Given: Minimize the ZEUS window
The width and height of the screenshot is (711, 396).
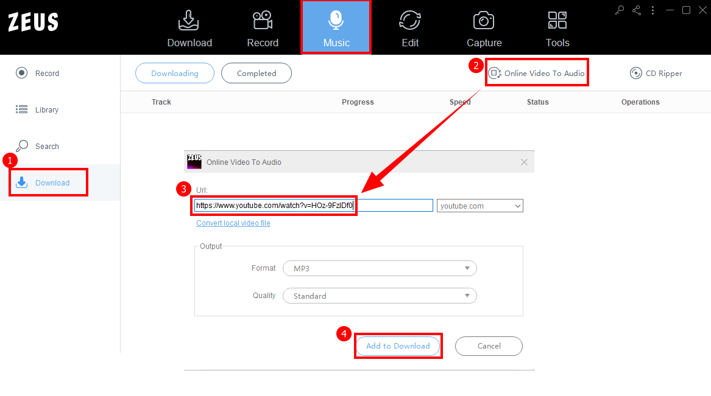Looking at the screenshot, I should click(x=670, y=10).
